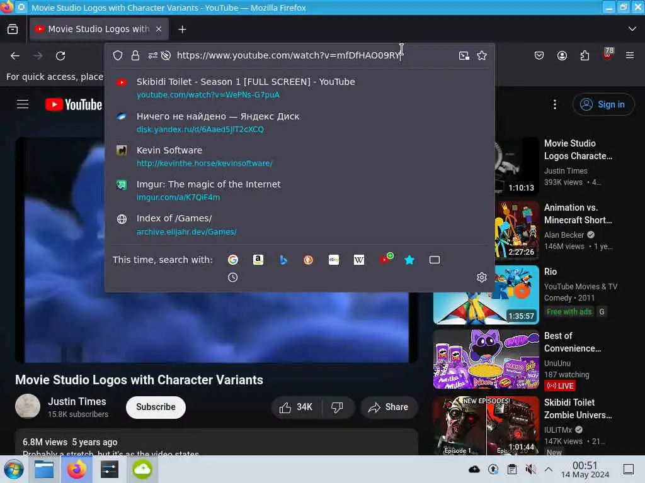The width and height of the screenshot is (645, 483).
Task: Open Best of Convenience live stream thumbnail
Action: tap(486, 359)
